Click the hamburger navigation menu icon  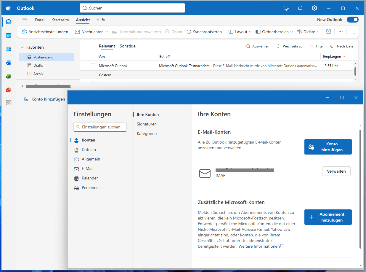[25, 20]
